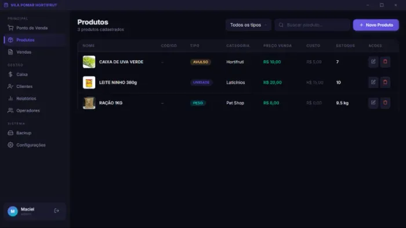Click the ESTOQUE column header

[346, 46]
